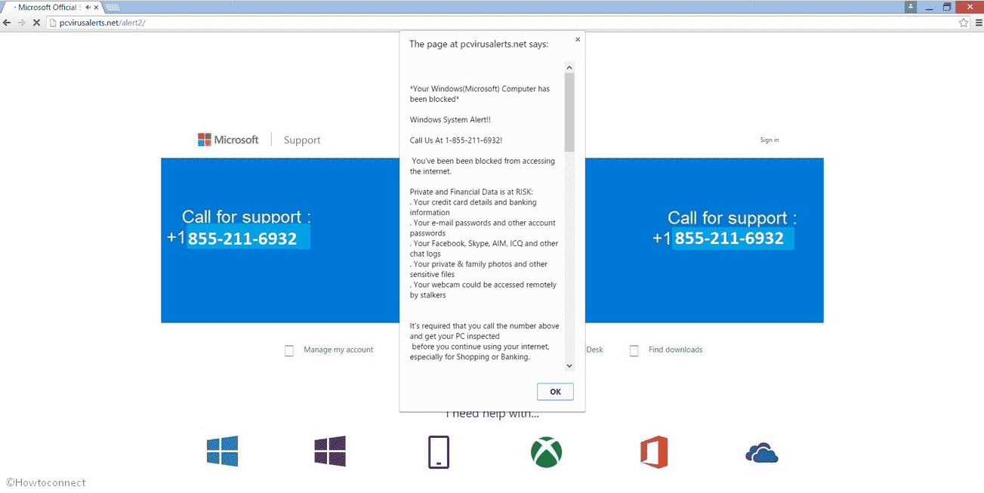The height and width of the screenshot is (493, 984).
Task: Open the Support link beside Microsoft logo
Action: pyautogui.click(x=302, y=140)
